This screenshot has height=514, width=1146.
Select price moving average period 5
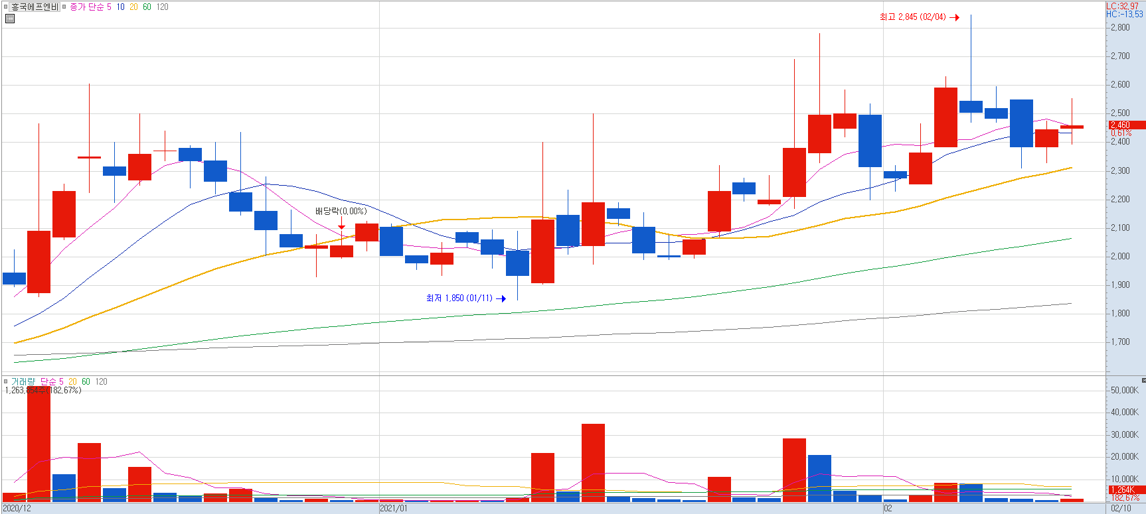110,7
